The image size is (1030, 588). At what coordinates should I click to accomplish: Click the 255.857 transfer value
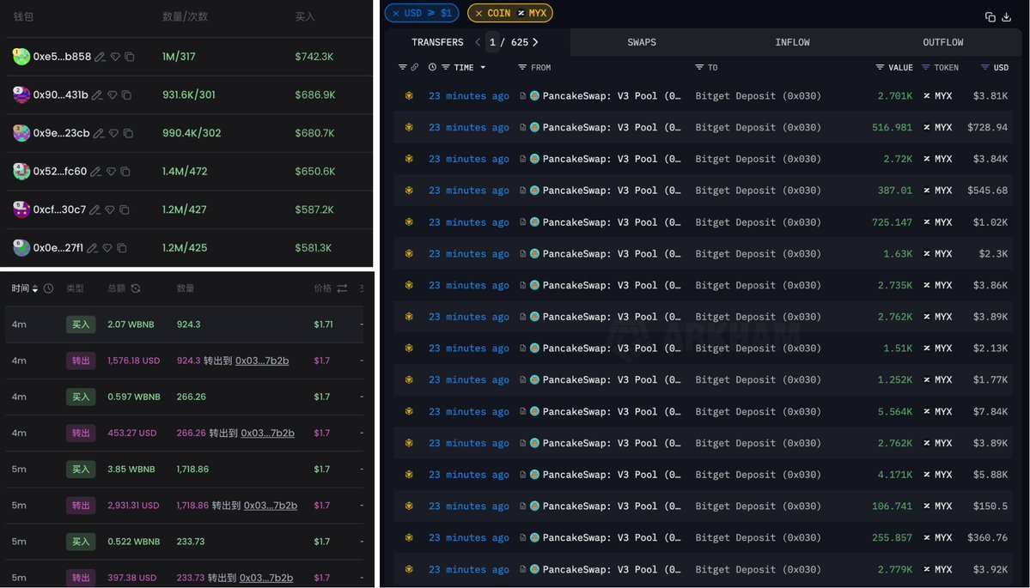tap(892, 537)
